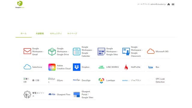Click the LumApps hexagon icon
The image size is (192, 108).
[101, 80]
